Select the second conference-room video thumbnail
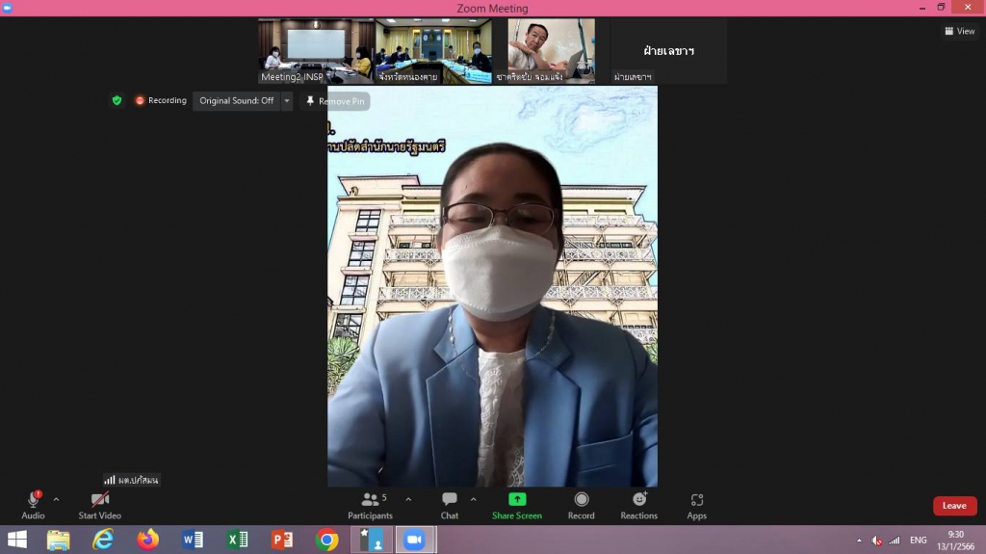The height and width of the screenshot is (554, 986). [434, 51]
